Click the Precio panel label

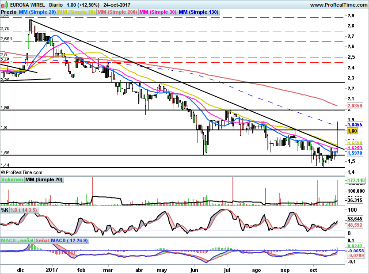click(x=9, y=12)
